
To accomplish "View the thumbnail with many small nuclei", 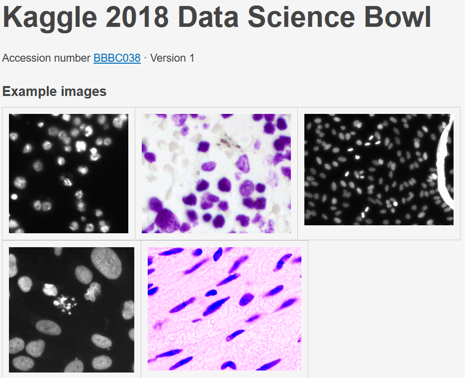I will click(378, 170).
